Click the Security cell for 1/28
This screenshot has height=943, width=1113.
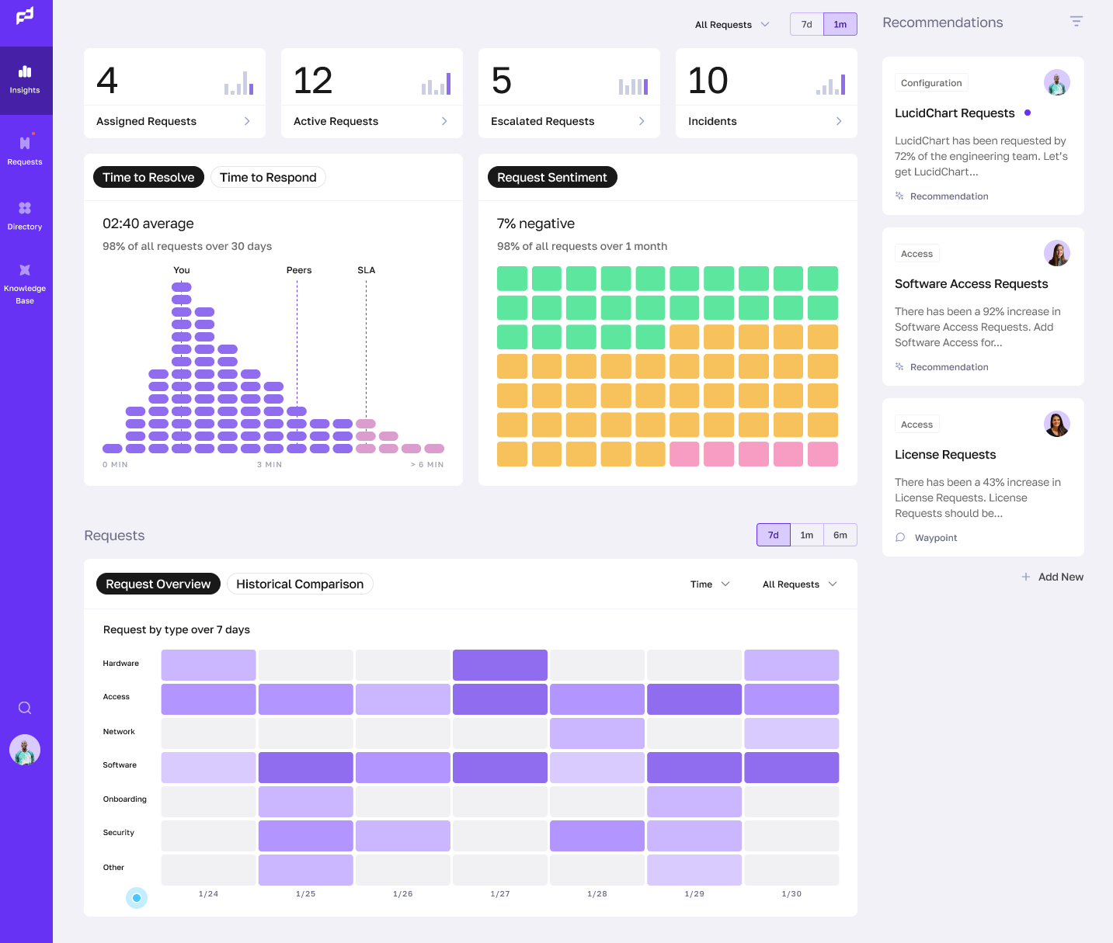click(x=597, y=836)
